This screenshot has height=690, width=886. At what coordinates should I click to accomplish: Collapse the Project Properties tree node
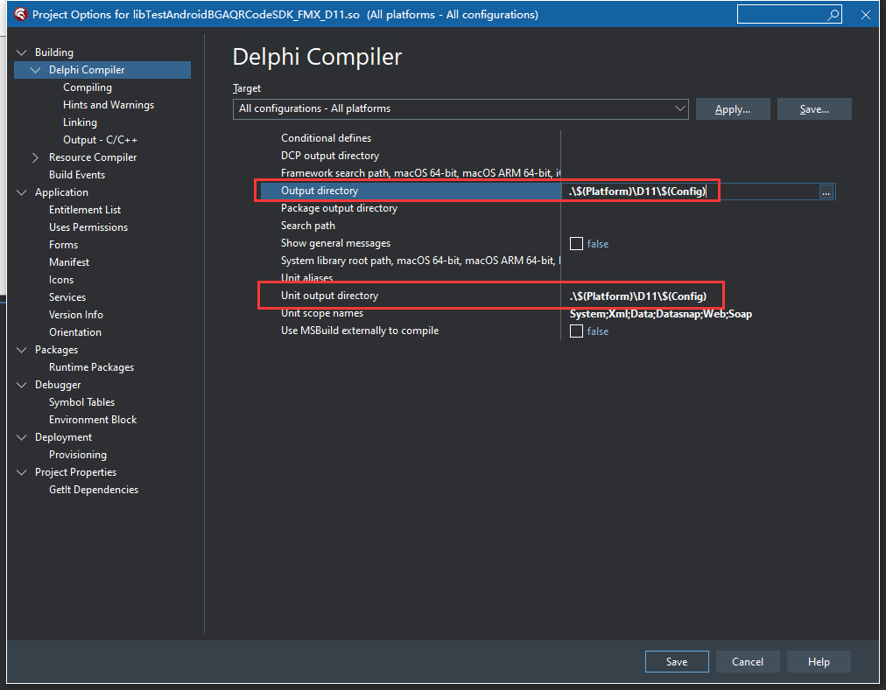[22, 472]
